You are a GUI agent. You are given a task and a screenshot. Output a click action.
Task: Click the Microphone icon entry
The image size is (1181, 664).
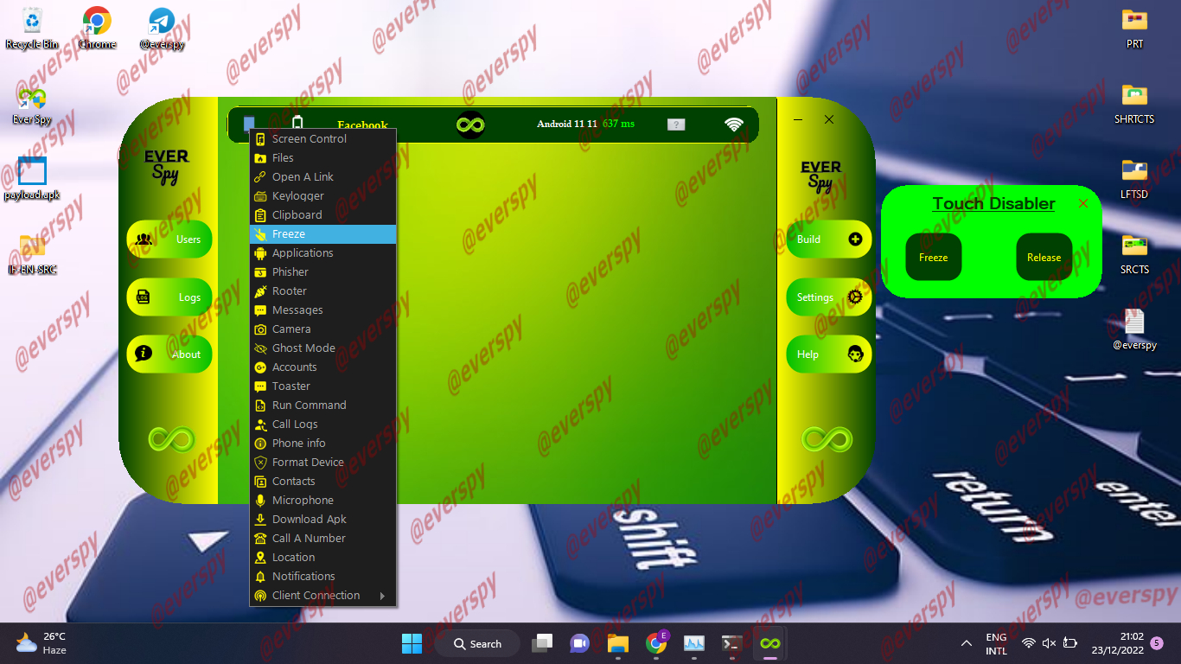click(260, 501)
